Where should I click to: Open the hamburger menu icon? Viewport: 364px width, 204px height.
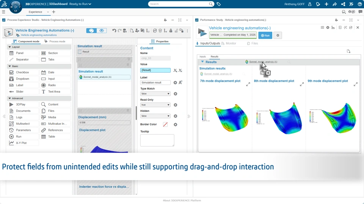pos(3,12)
